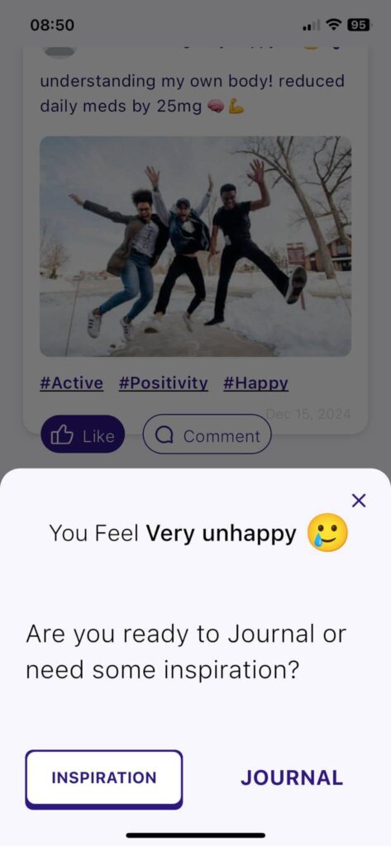Tap the cellular signal bars icon
Image resolution: width=391 pixels, height=846 pixels.
click(311, 25)
